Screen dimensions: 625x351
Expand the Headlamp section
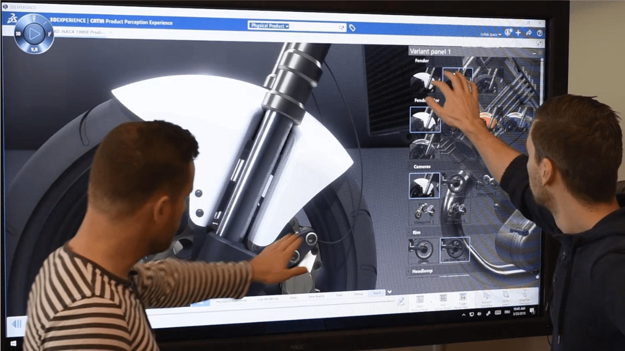click(422, 271)
